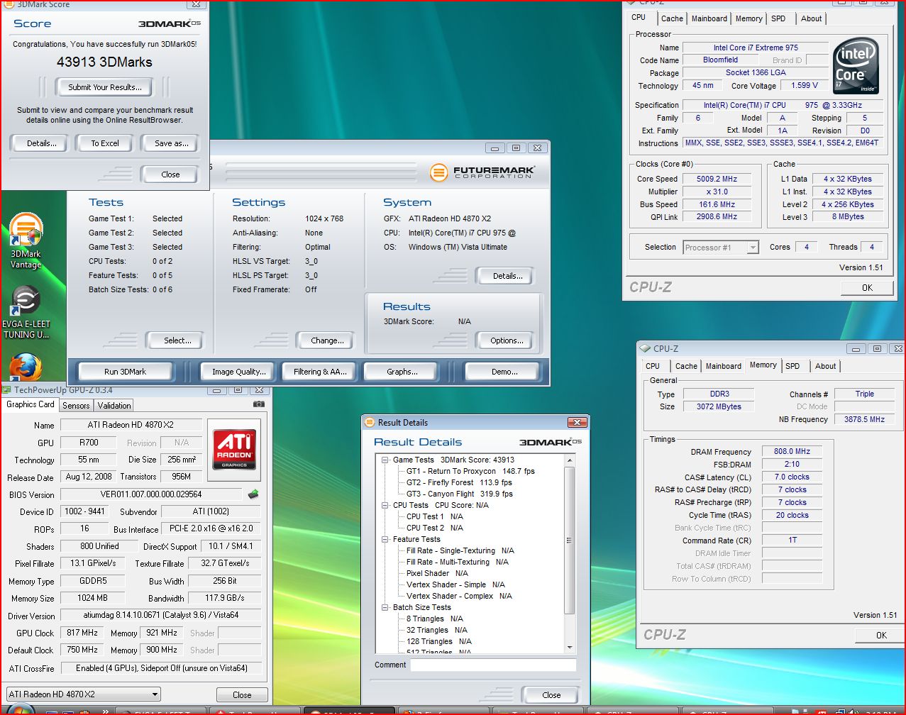Click Options button under Results

(507, 340)
